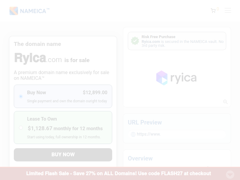Click the ryica cube logo image

click(176, 78)
